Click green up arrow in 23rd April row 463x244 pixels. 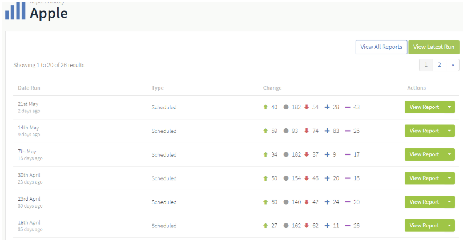click(265, 202)
